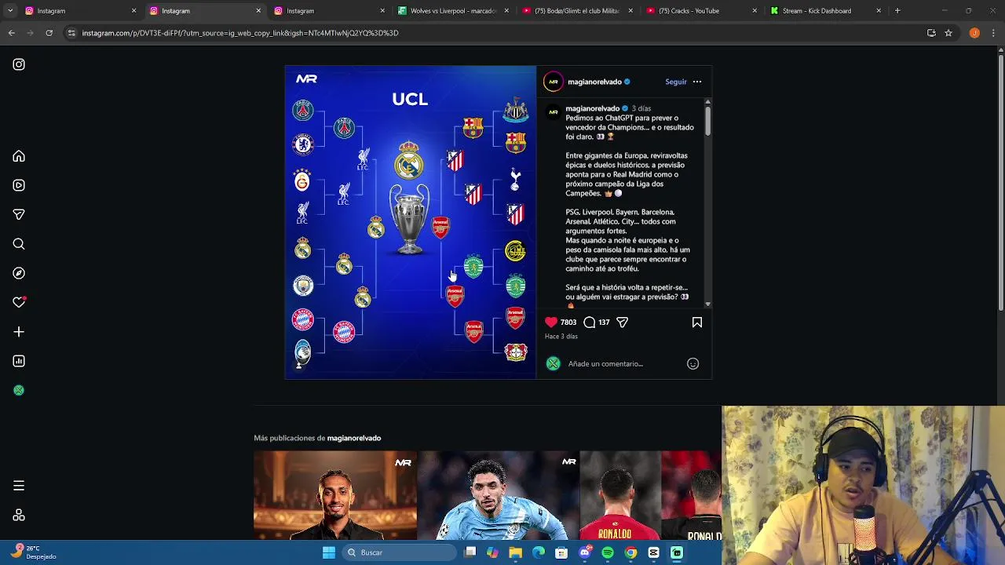Go to Home feed icon in sidebar
The width and height of the screenshot is (1005, 565).
coord(19,156)
